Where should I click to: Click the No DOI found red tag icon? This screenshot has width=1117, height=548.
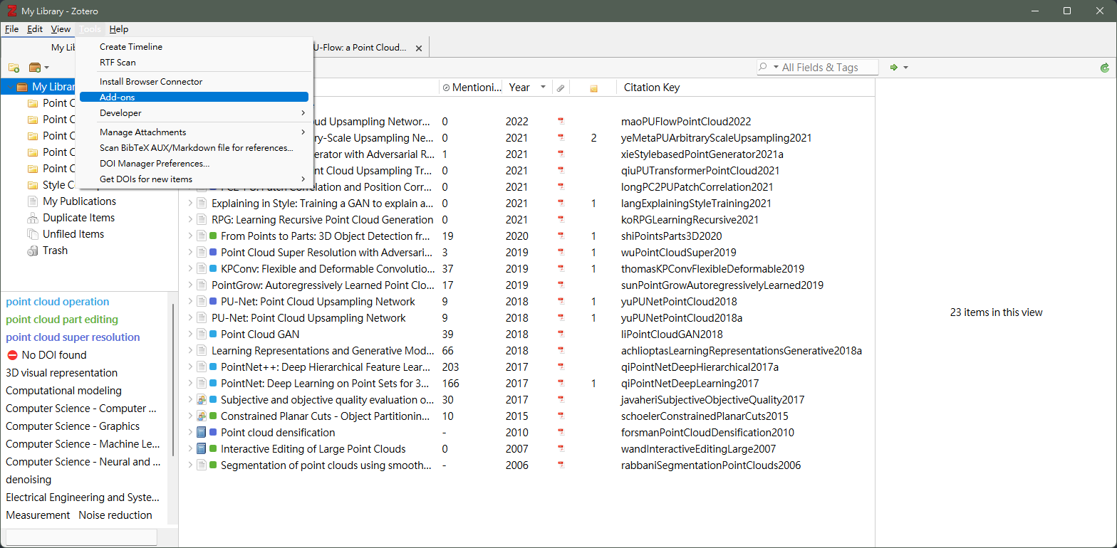coord(12,355)
